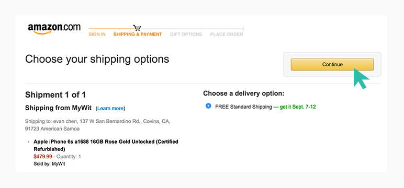The image size is (404, 188).
Task: Click the yellow Continue button
Action: 332,64
